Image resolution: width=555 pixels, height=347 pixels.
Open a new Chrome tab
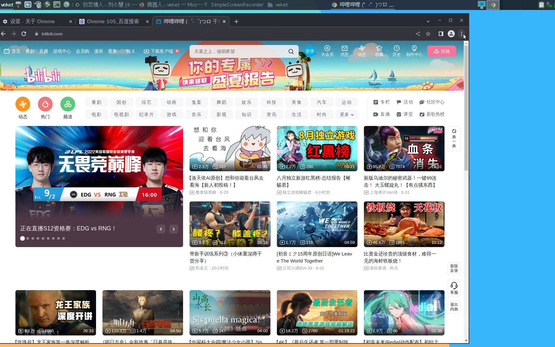tap(236, 21)
